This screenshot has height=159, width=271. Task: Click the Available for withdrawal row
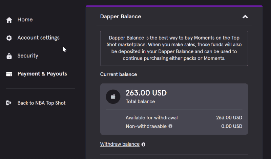[x=184, y=118]
